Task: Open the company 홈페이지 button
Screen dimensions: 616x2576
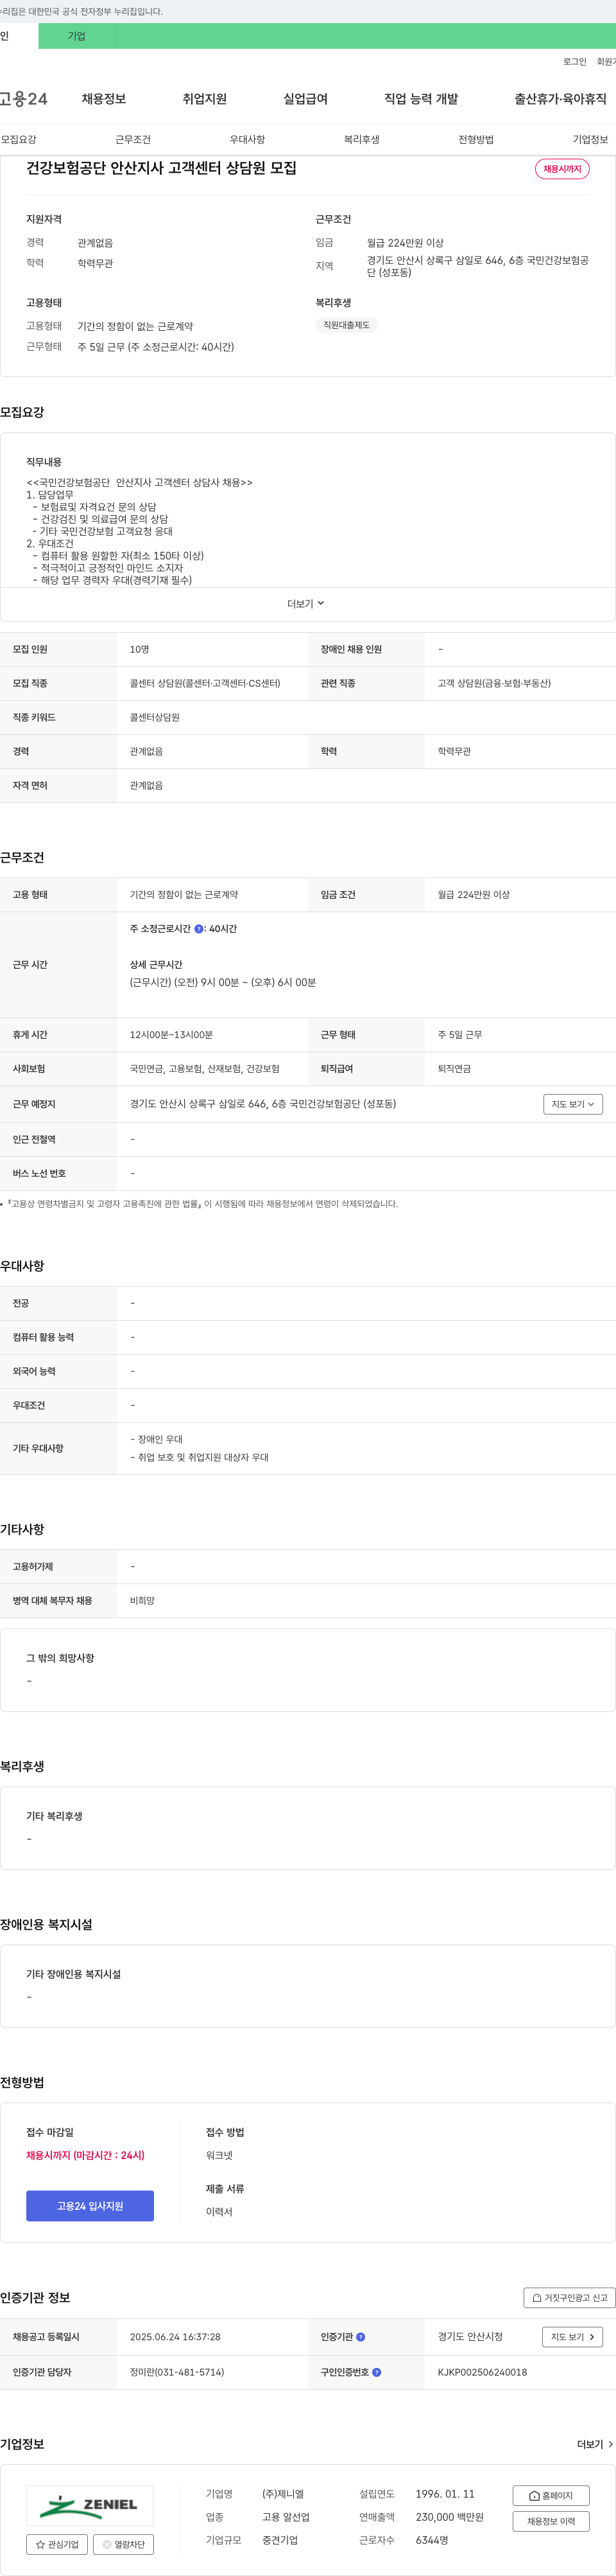Action: (x=551, y=2495)
